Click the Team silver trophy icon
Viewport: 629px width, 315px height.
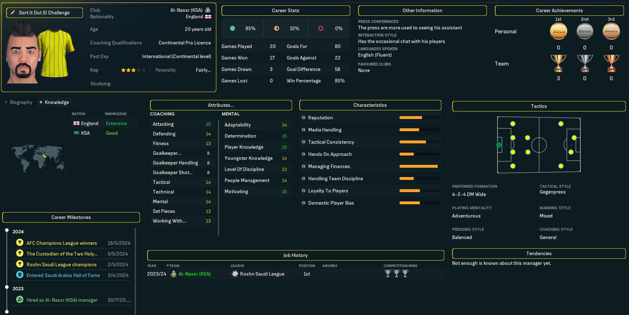tap(585, 63)
